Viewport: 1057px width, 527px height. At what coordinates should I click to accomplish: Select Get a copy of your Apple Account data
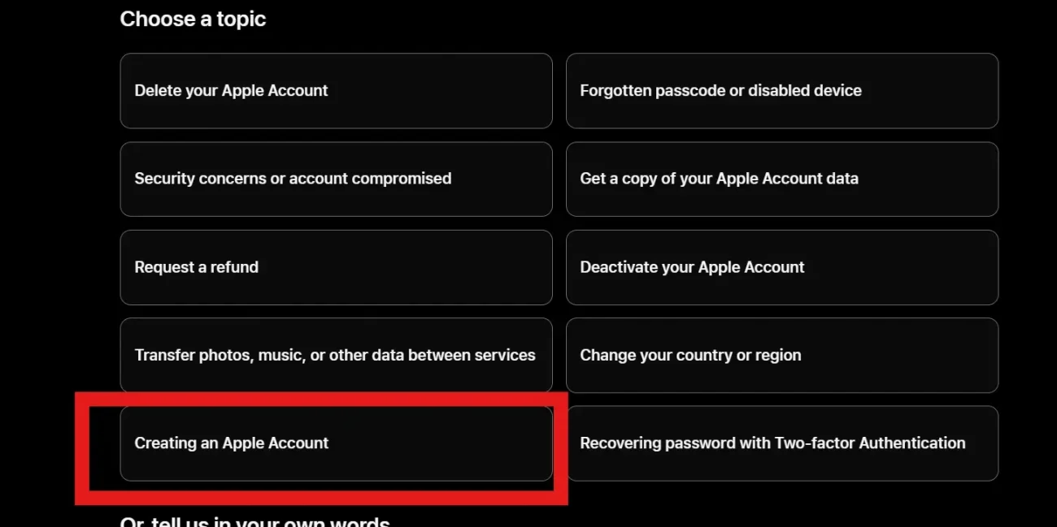(x=781, y=179)
